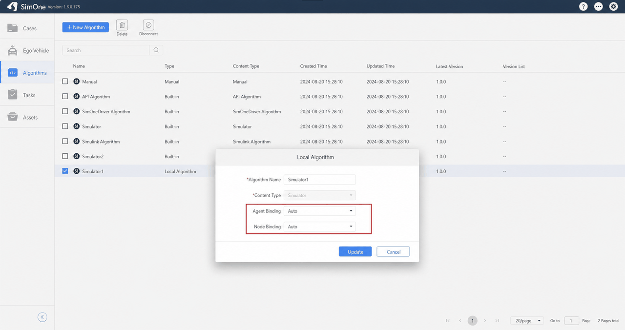Uncheck the Simulator1 row checkbox
This screenshot has width=625, height=330.
65,171
